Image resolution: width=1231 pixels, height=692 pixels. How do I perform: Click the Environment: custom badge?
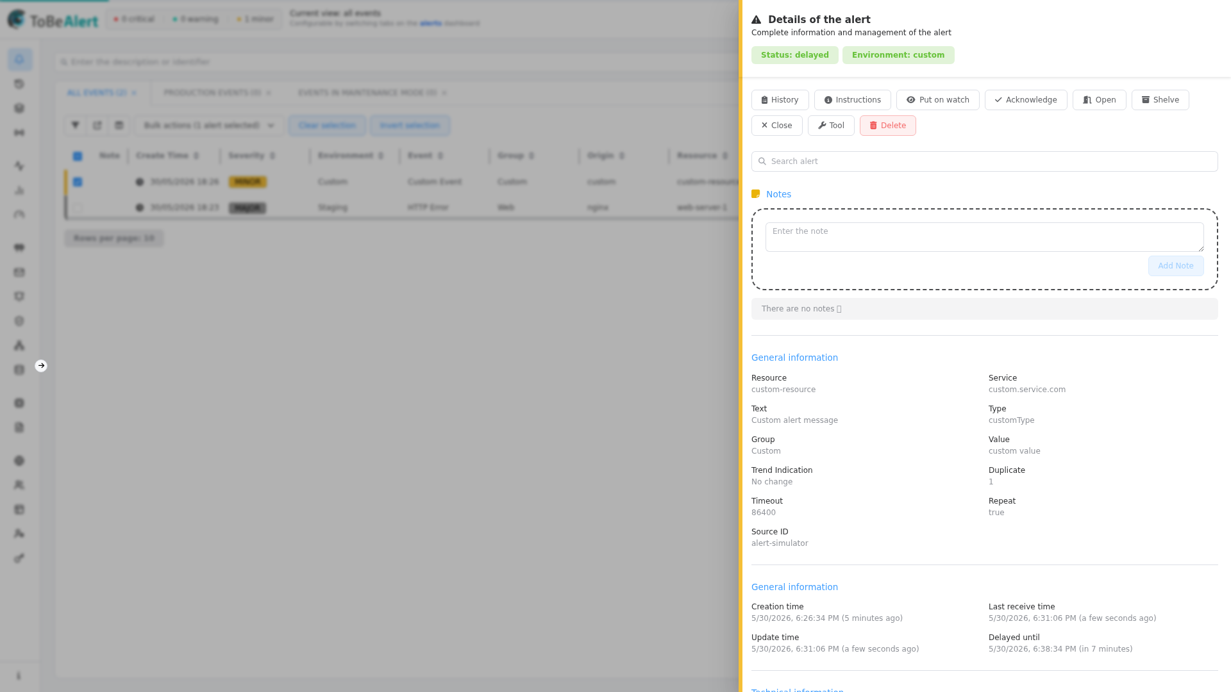tap(898, 55)
